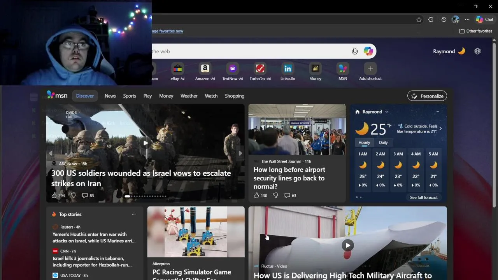This screenshot has width=498, height=280.
Task: Go to previous story in carousel
Action: (51, 153)
